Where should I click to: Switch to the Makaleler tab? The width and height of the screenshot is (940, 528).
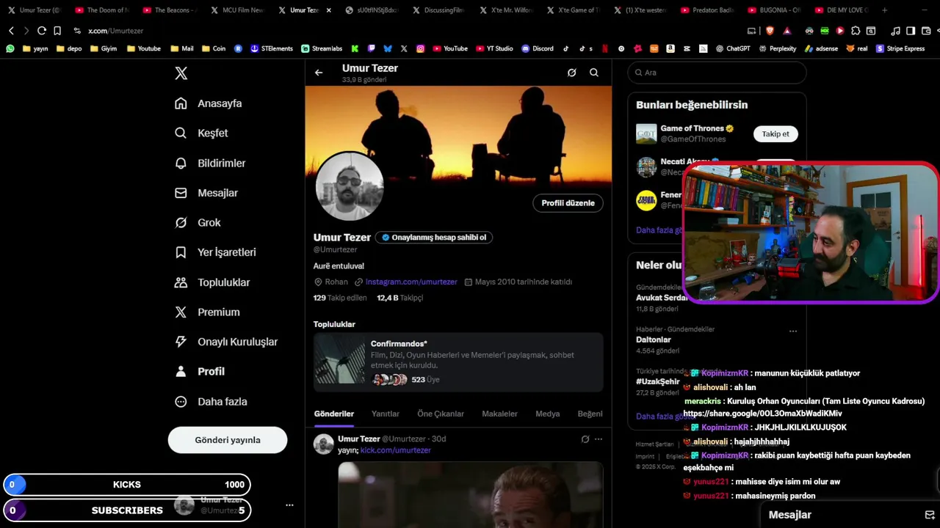pyautogui.click(x=499, y=414)
